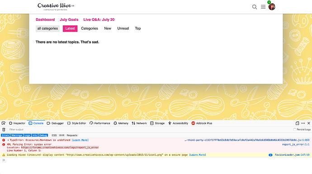Click the repeat count badge on warning
Viewport: 312px width, 174px height.
coord(270,155)
